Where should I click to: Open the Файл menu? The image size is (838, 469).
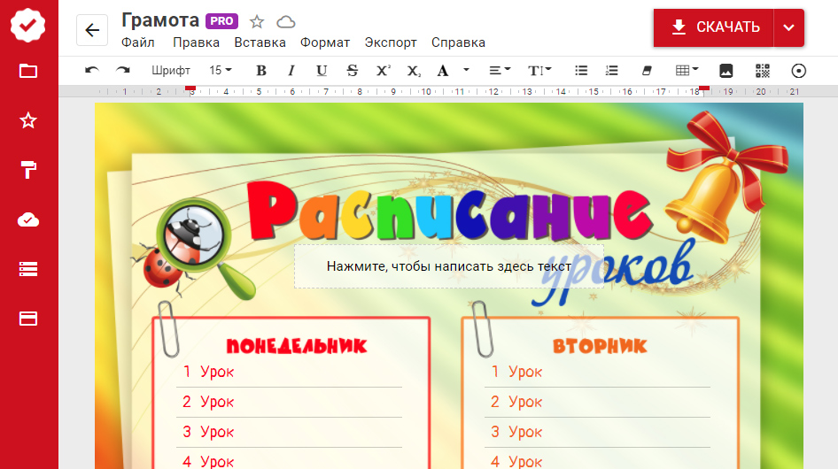pyautogui.click(x=138, y=42)
